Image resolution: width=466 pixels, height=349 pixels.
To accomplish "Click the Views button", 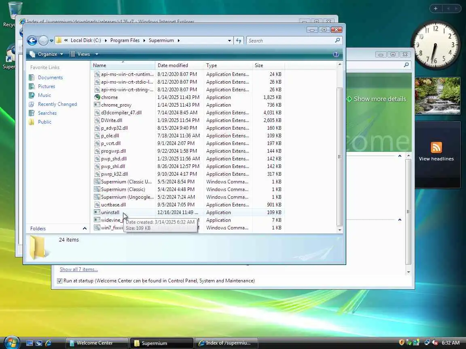I will (80, 54).
